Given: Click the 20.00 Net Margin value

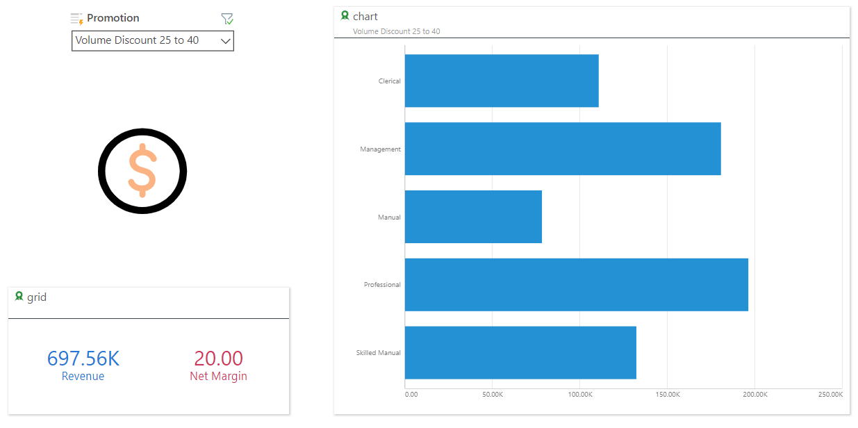Looking at the screenshot, I should coord(218,359).
